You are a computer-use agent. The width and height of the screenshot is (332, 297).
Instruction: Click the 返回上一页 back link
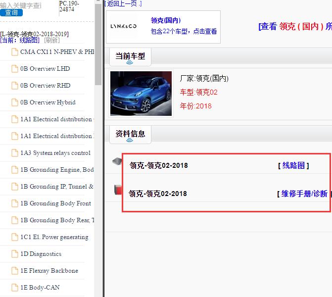click(123, 3)
